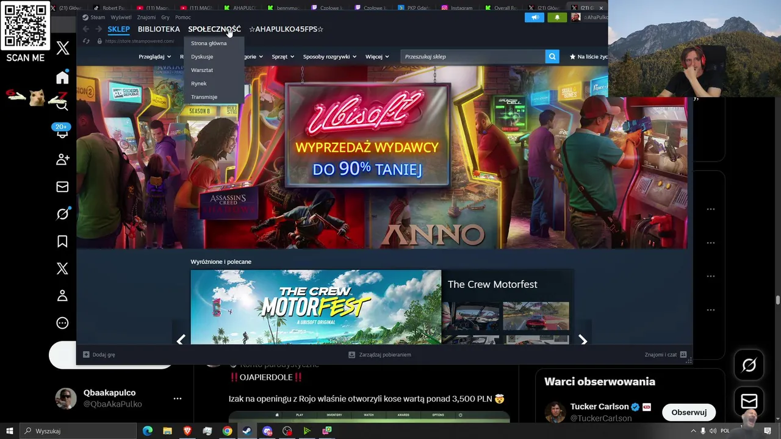Click previous arrow on featured carousel
This screenshot has width=781, height=439.
click(x=181, y=340)
